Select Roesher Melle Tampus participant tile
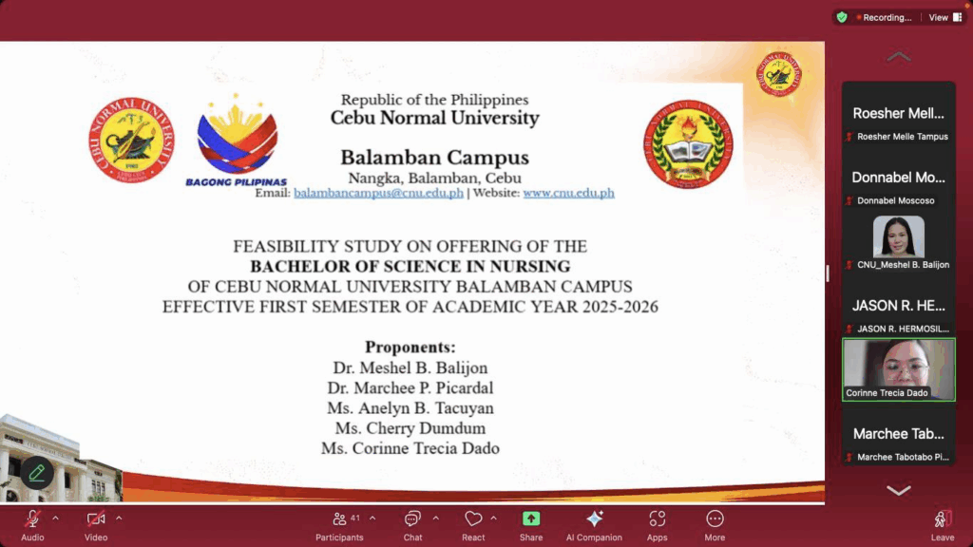 point(899,114)
